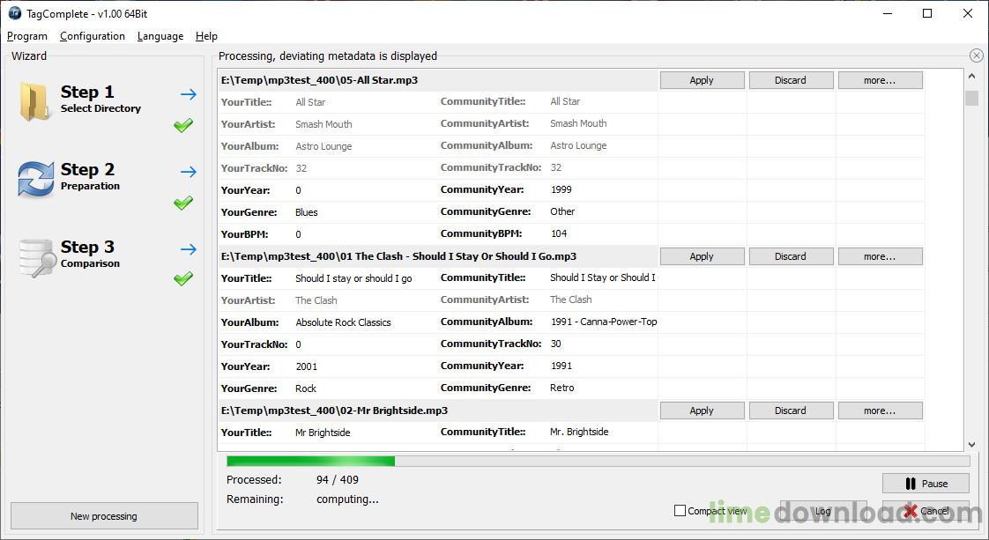Image resolution: width=989 pixels, height=540 pixels.
Task: Discard changes for The Clash track
Action: (x=790, y=256)
